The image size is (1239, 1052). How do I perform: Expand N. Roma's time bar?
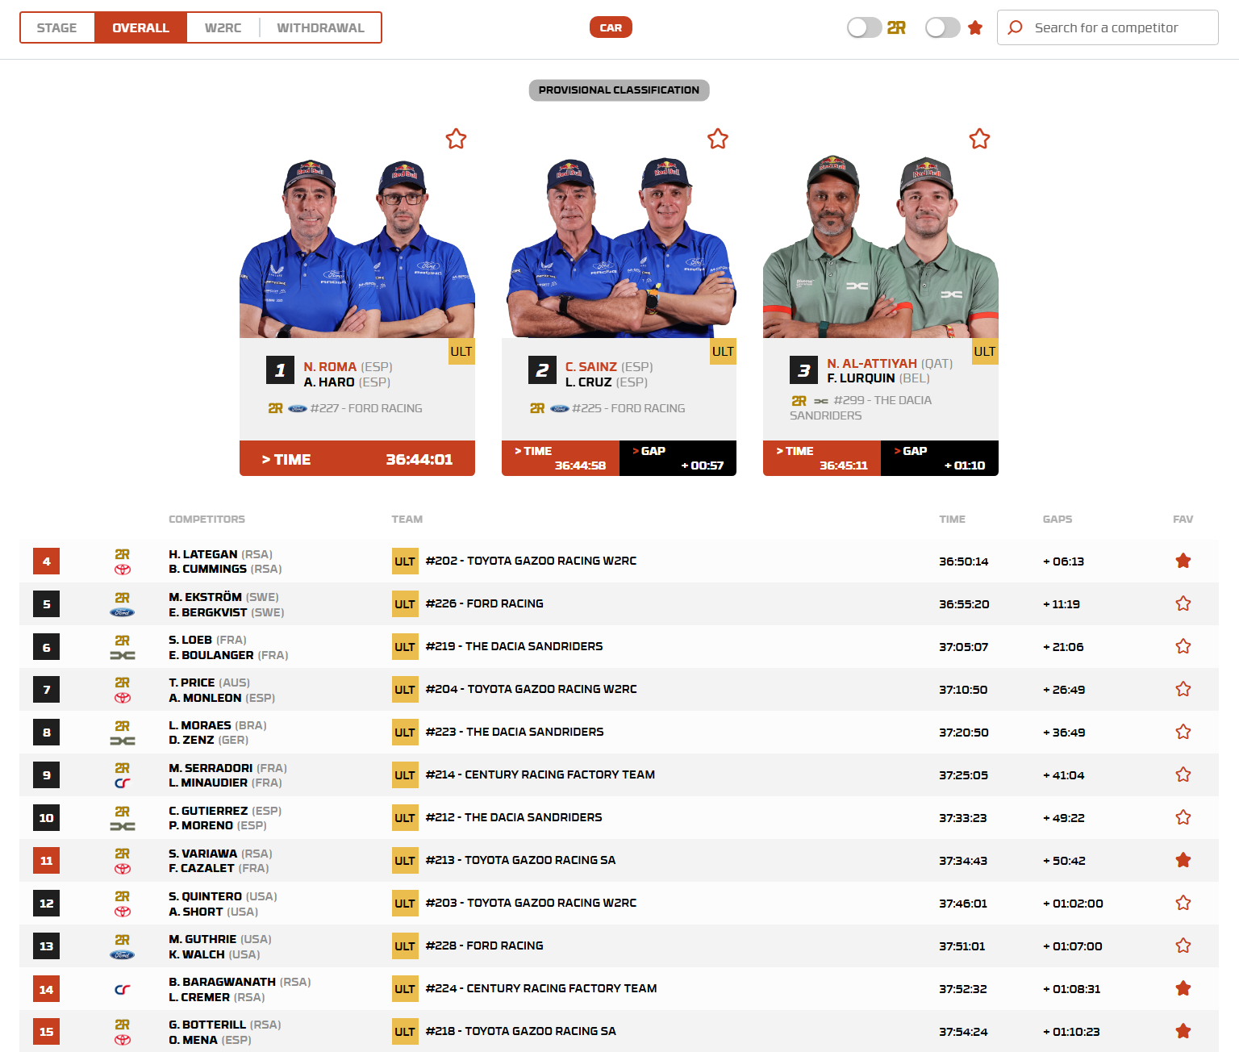coord(357,459)
